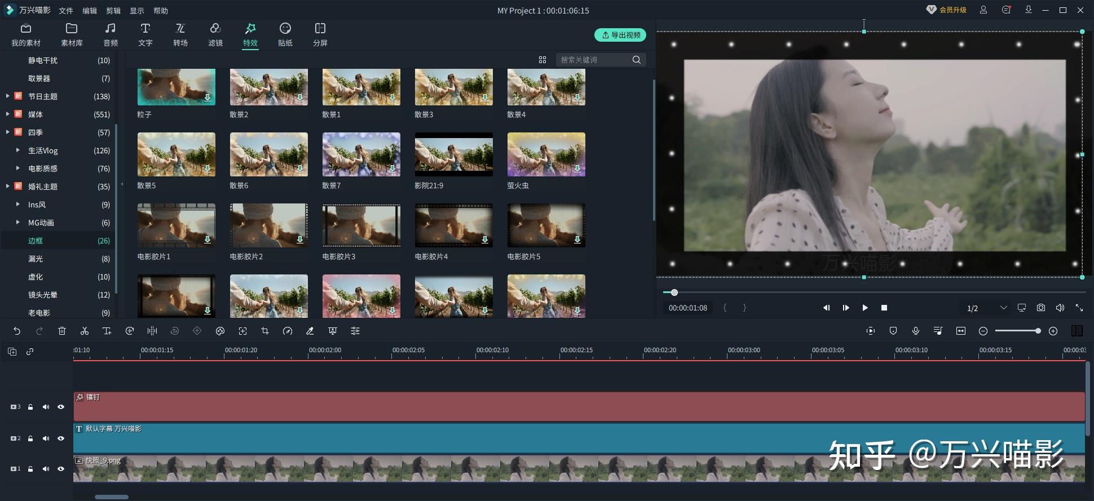Switch effects list to grid view icon
The image size is (1094, 501).
click(x=542, y=60)
